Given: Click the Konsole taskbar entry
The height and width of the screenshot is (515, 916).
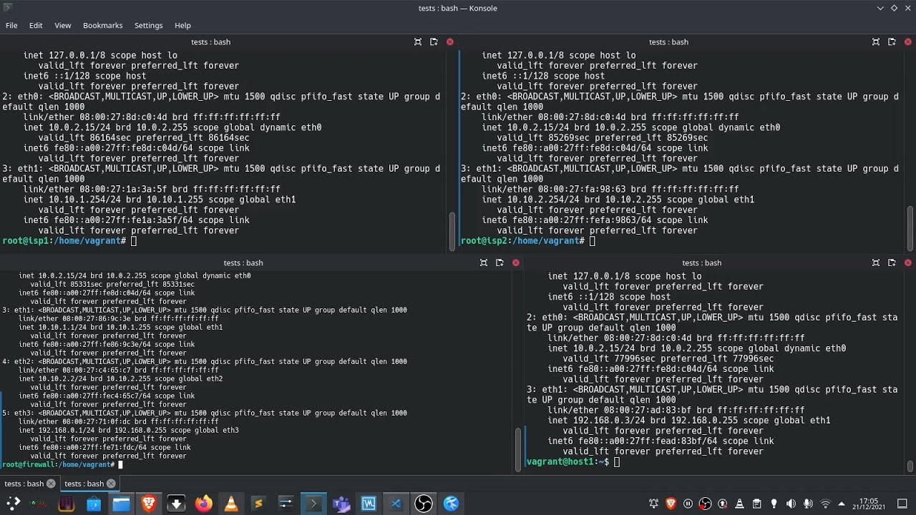Looking at the screenshot, I should tap(313, 504).
